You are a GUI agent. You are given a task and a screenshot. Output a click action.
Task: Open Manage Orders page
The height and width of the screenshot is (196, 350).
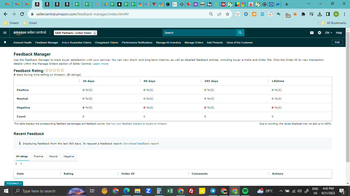coord(194,43)
